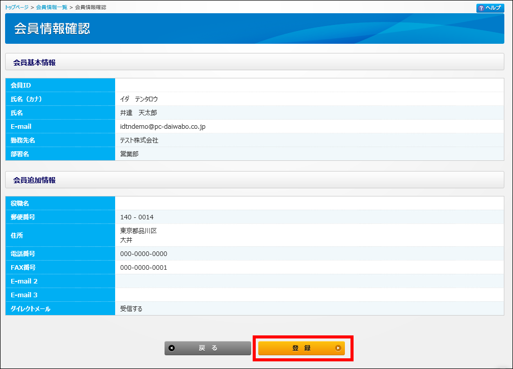Click the ダイレクトメール value 受信する
This screenshot has width=513, height=369.
131,308
